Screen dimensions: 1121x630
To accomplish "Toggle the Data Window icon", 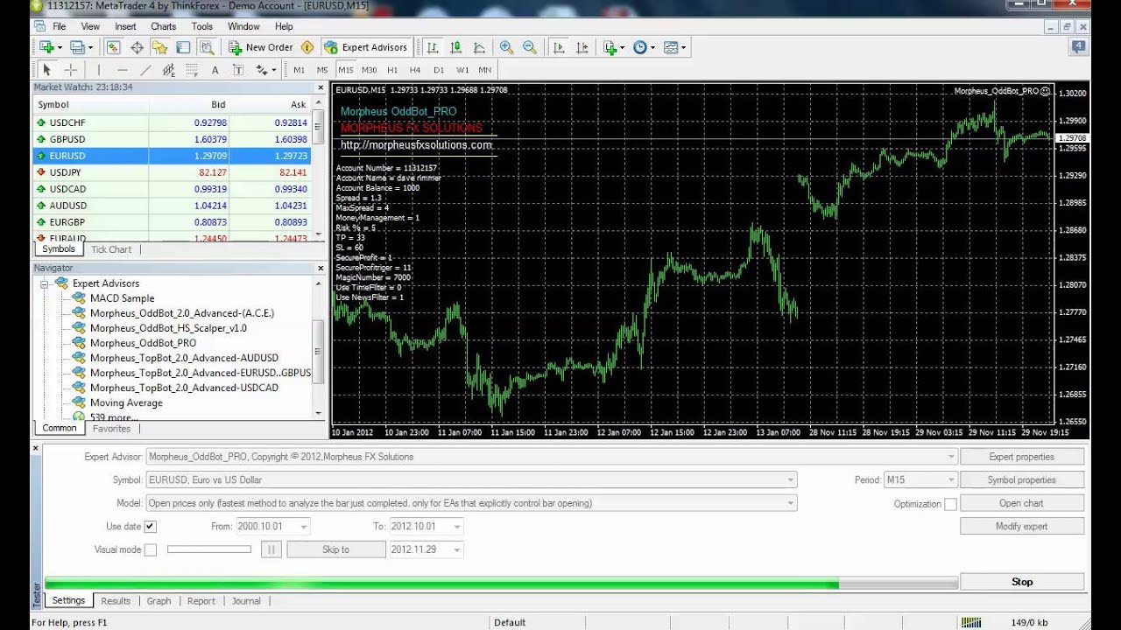I will [x=137, y=47].
